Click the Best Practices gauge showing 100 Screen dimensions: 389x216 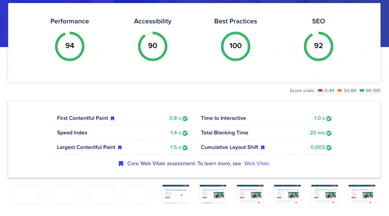point(236,46)
